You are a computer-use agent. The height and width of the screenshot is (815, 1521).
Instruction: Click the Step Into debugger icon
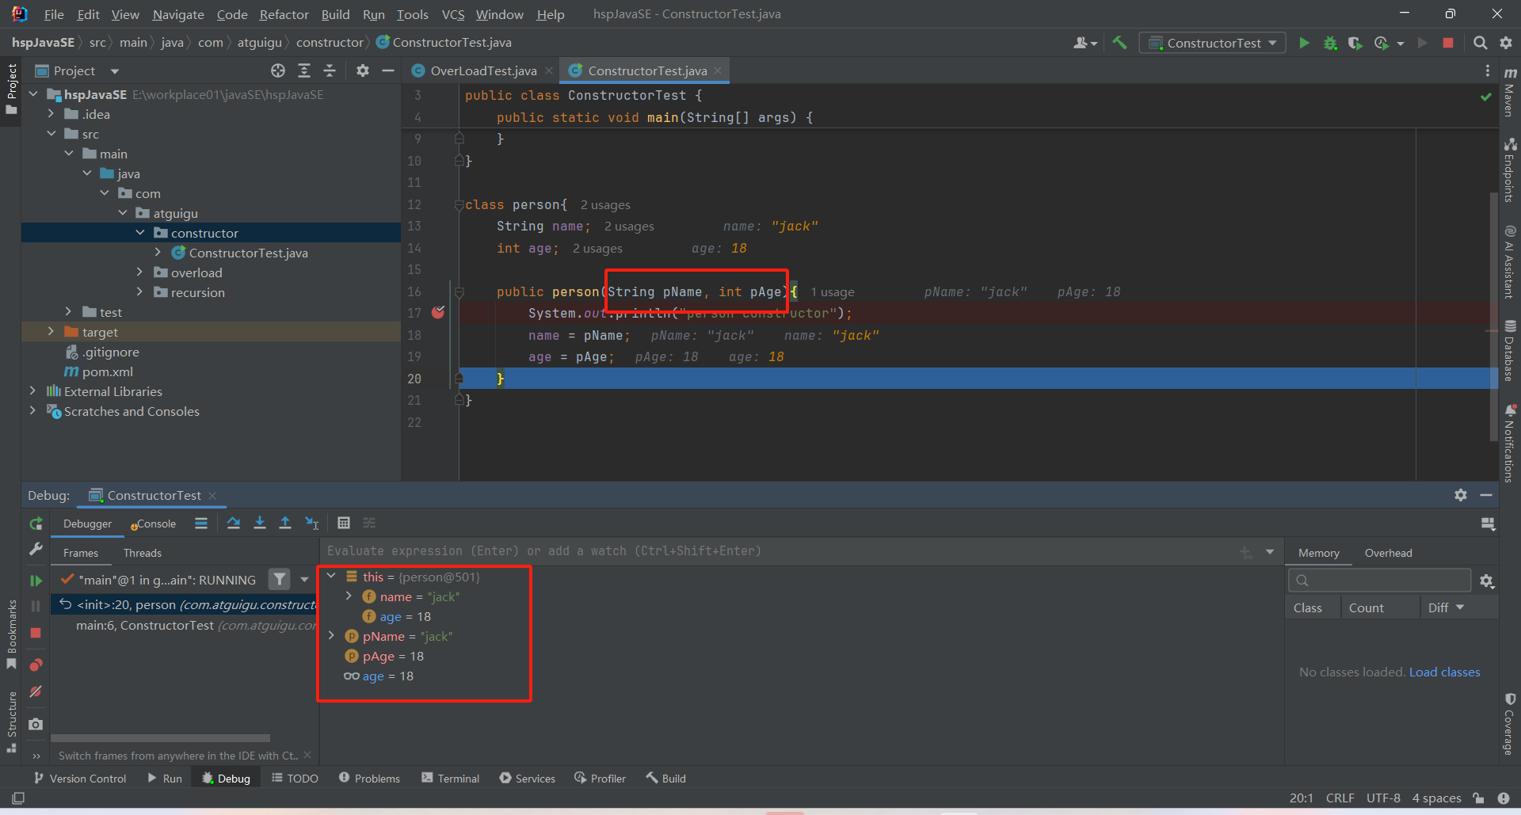[260, 523]
